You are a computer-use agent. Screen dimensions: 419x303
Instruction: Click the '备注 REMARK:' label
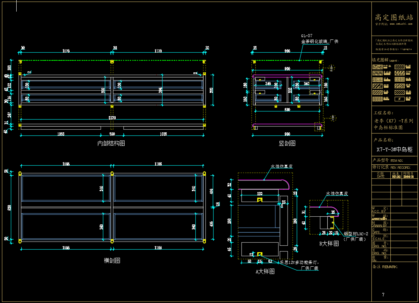coord(385,267)
